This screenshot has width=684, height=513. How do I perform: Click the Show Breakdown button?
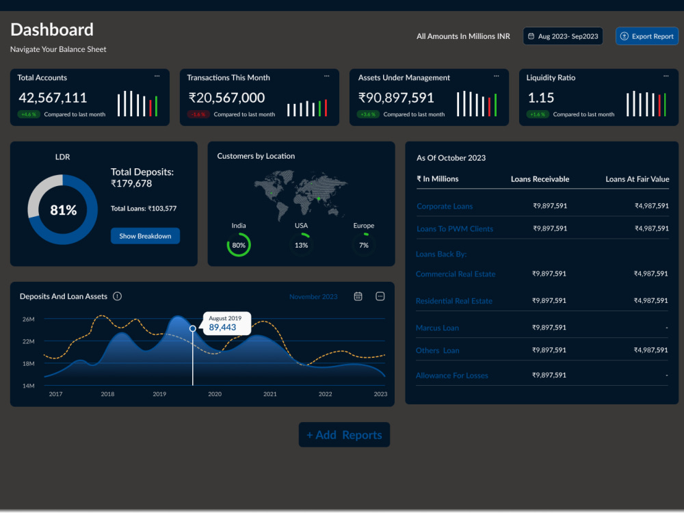(145, 235)
